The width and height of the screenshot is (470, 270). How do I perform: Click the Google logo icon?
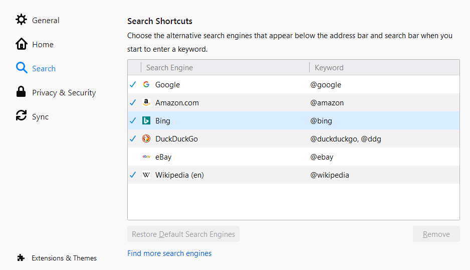[x=146, y=84]
